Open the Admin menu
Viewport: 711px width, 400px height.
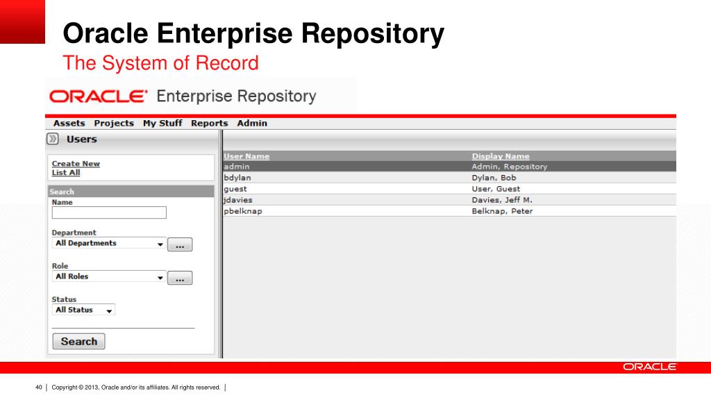[x=251, y=124]
